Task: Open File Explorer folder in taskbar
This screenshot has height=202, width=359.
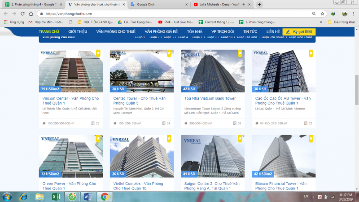Action: [39, 197]
